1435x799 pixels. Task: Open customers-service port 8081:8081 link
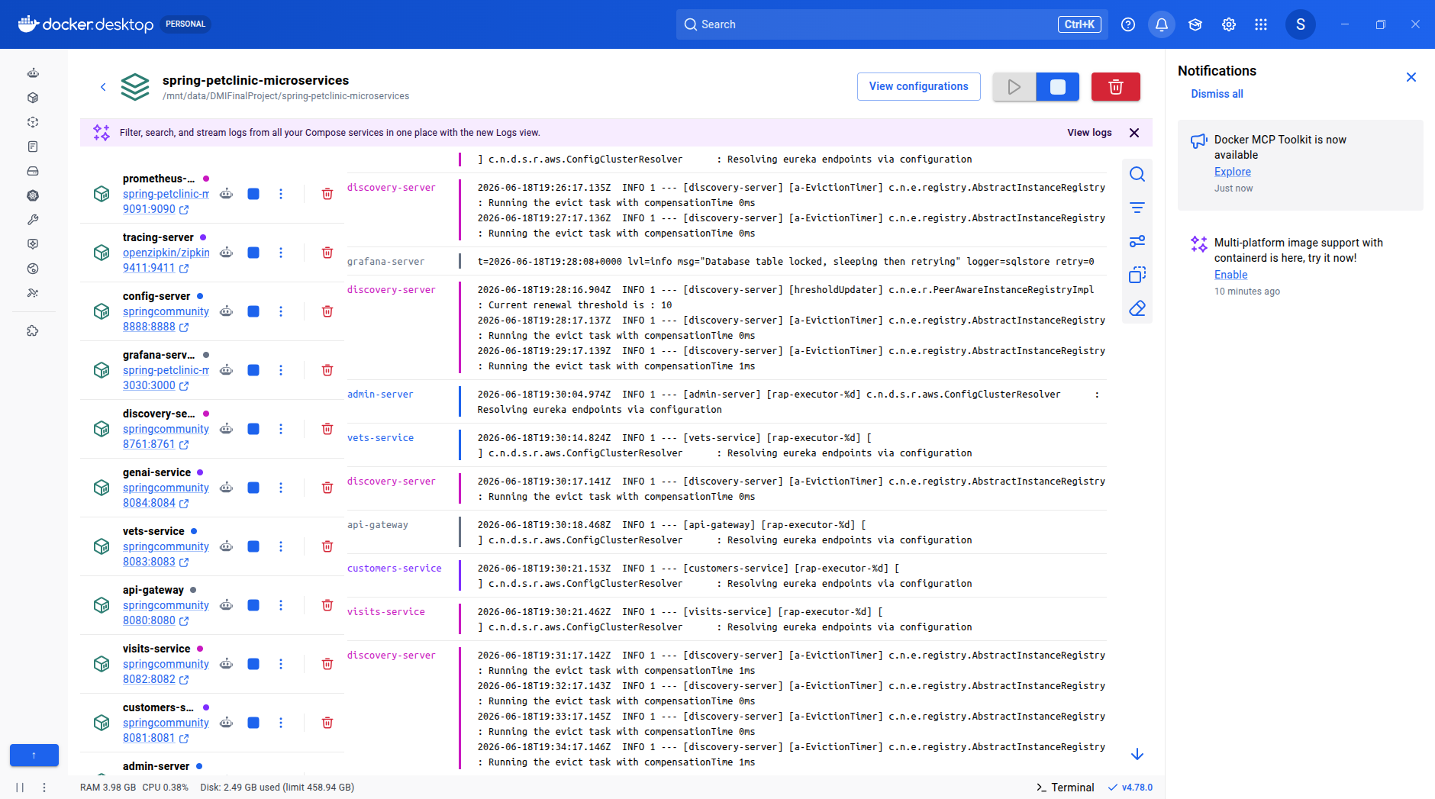click(x=156, y=738)
